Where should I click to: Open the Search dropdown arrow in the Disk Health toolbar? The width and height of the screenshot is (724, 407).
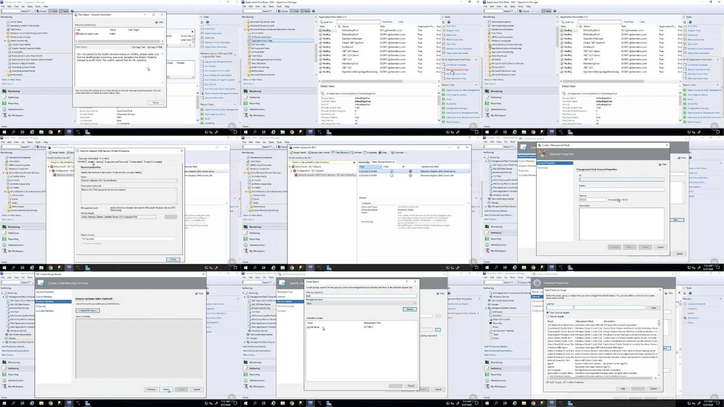click(29, 11)
